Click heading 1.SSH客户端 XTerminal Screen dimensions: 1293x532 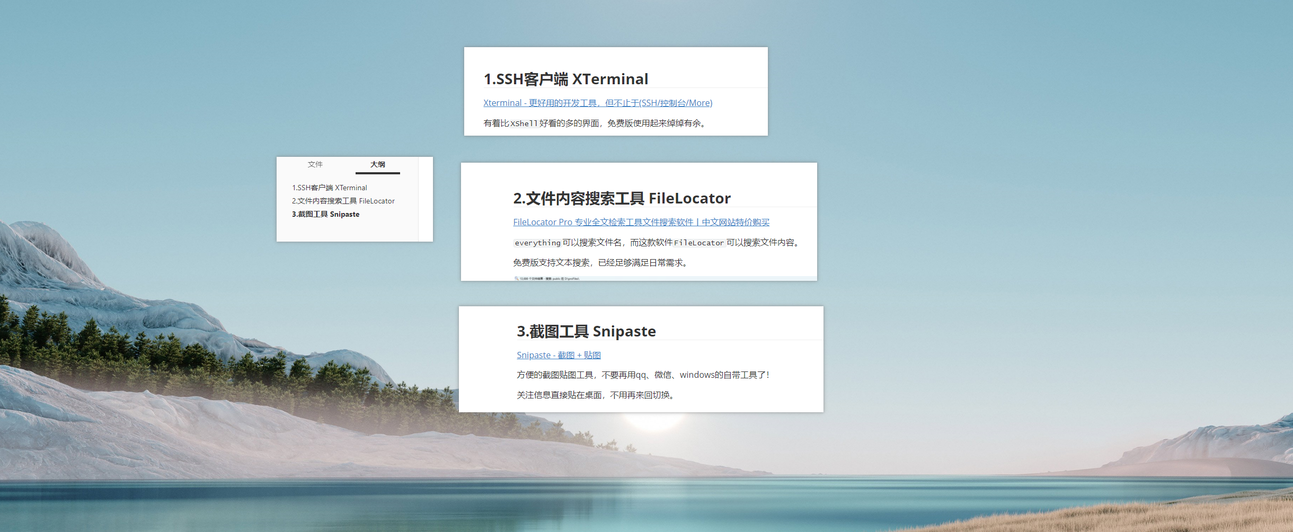point(566,79)
